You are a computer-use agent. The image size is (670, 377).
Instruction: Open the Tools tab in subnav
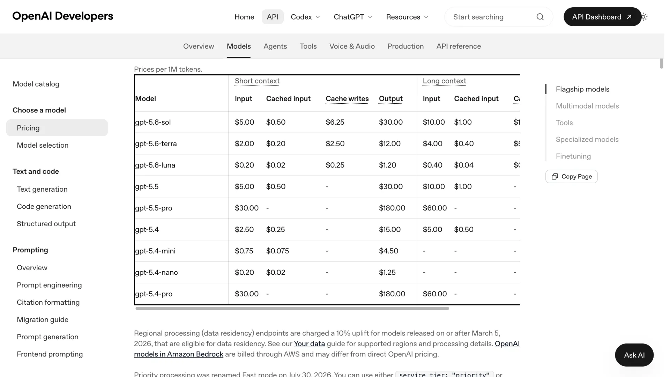[308, 46]
